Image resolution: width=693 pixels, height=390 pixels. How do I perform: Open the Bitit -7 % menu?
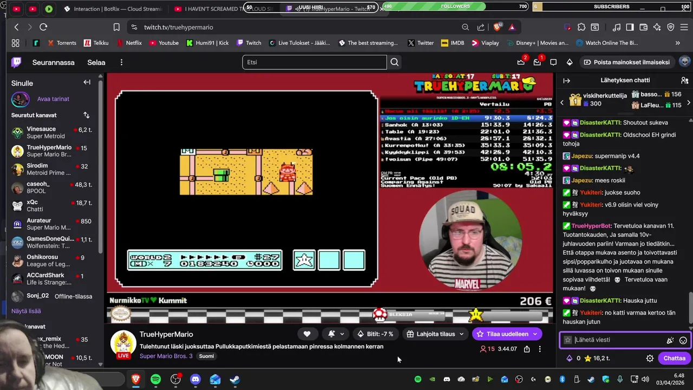click(x=375, y=334)
